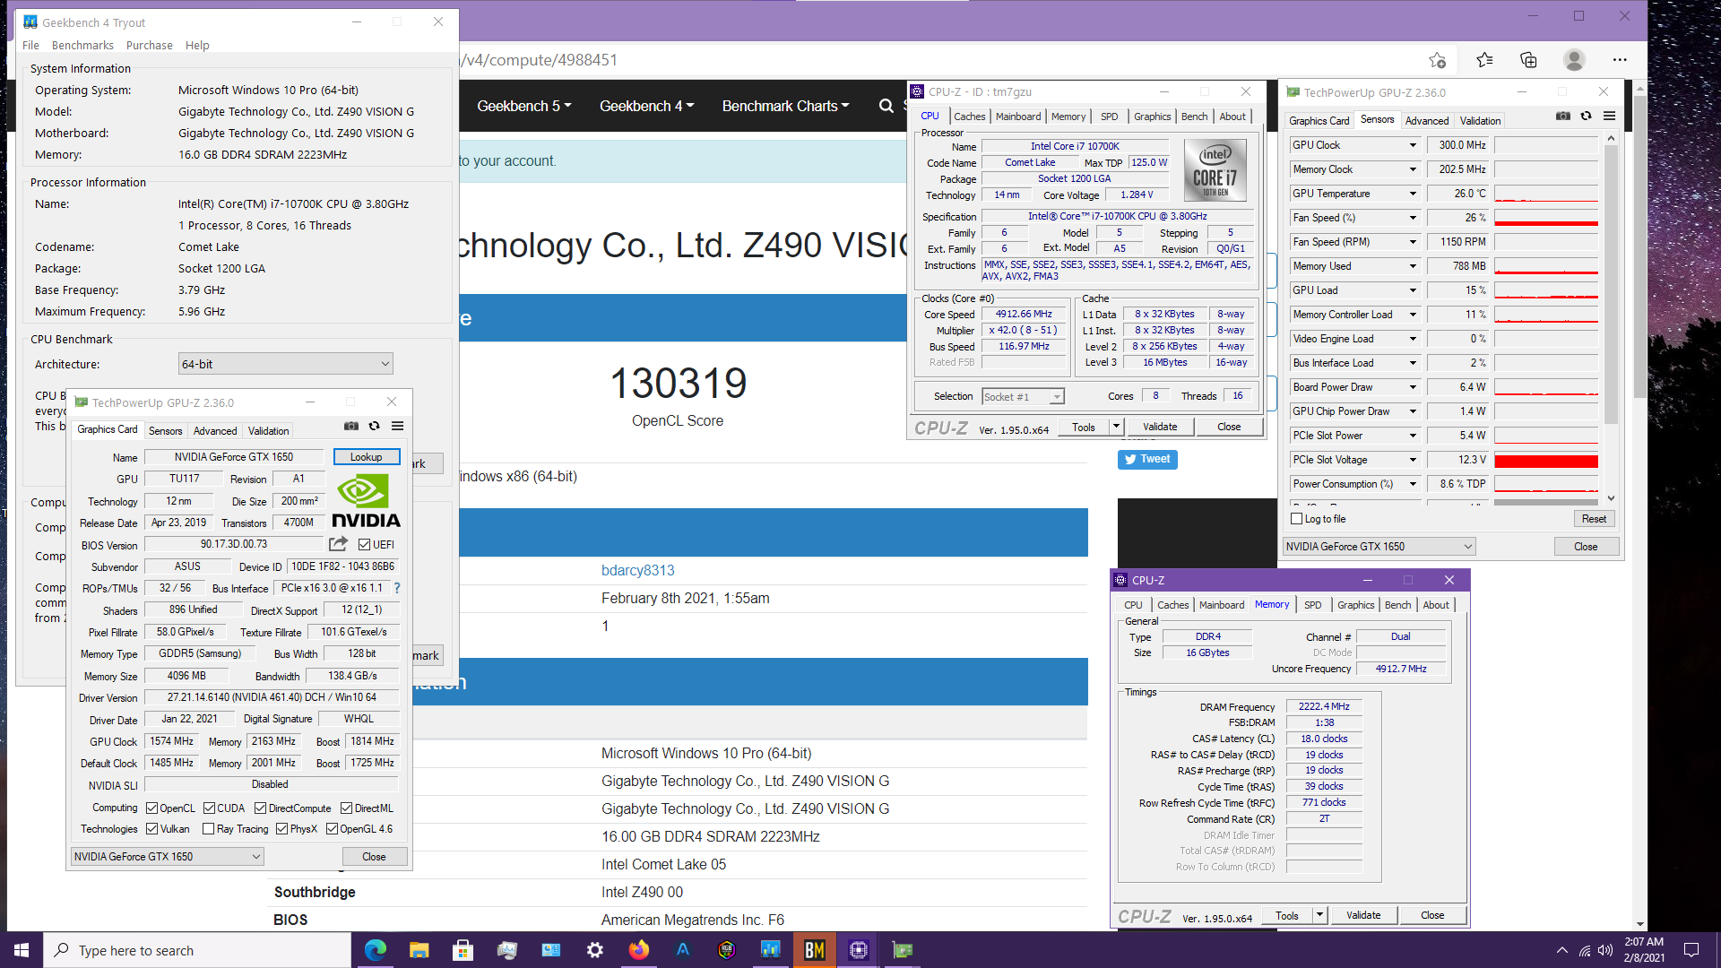Open browser settings ellipsis menu
1721x968 pixels.
1620,60
